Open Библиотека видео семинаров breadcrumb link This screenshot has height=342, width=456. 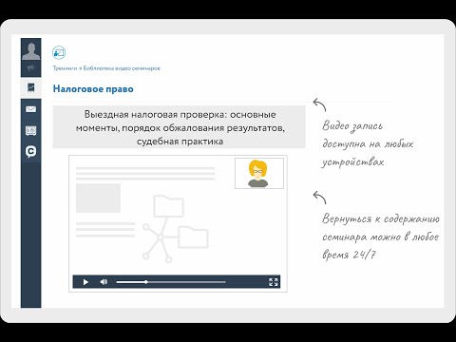click(x=122, y=68)
